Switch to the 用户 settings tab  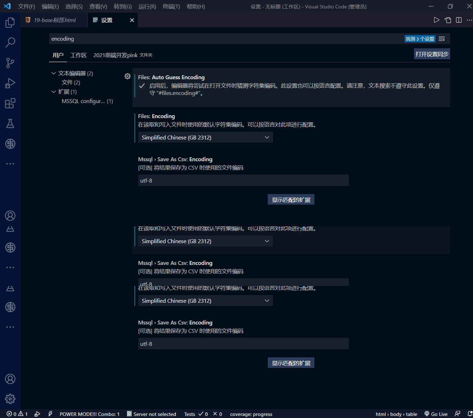point(58,55)
